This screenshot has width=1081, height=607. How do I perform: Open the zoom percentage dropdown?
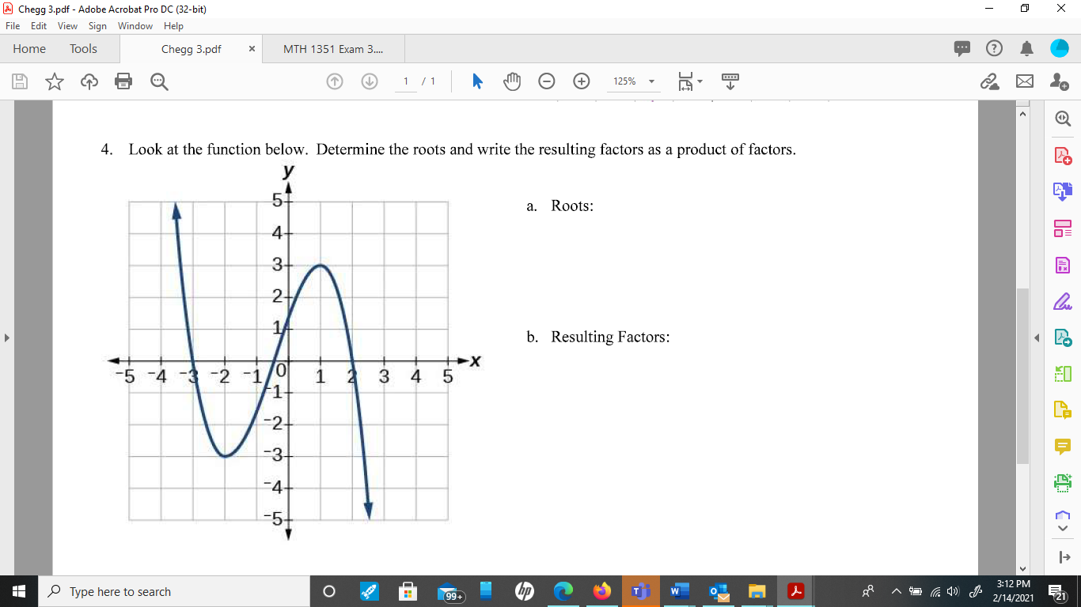click(650, 81)
